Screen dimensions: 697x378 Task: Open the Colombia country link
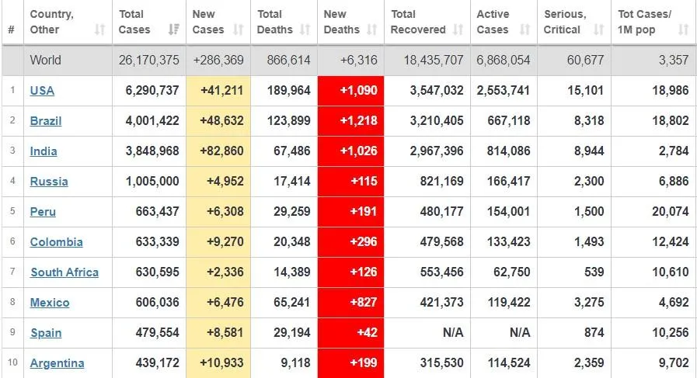click(x=56, y=242)
